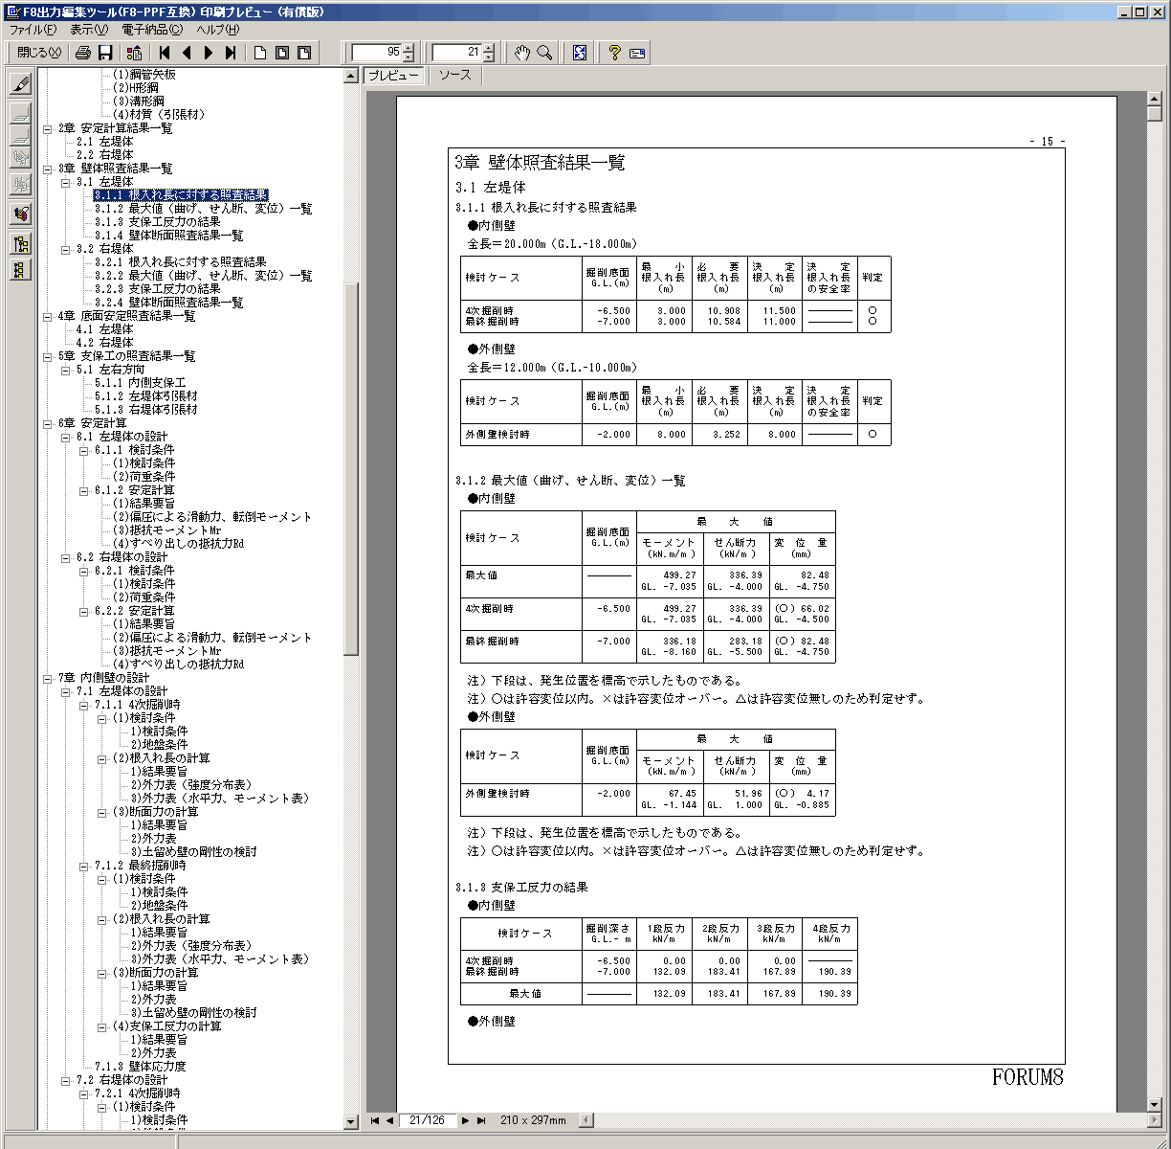
Task: Select 3.1.3 支保工反力の結果 in the tree
Action: click(157, 222)
